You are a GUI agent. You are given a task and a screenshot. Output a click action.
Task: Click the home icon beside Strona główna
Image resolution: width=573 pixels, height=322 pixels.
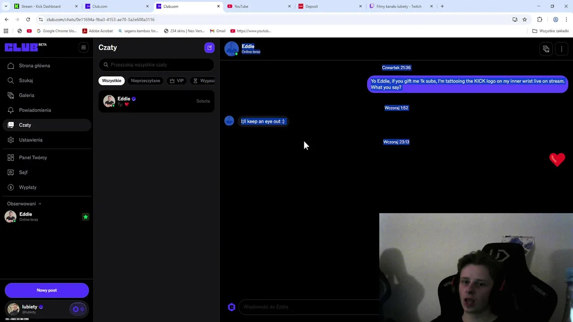click(11, 66)
